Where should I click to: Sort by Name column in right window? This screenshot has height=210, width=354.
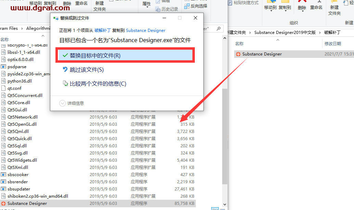(239, 44)
